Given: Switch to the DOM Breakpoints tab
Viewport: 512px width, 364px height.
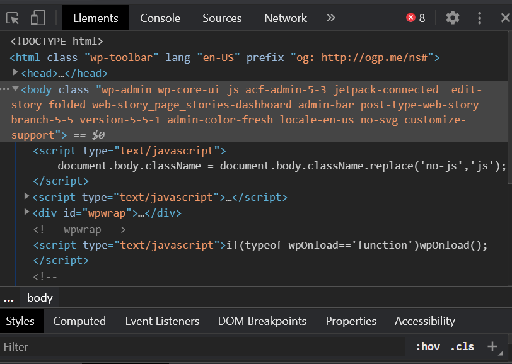Looking at the screenshot, I should pos(262,321).
